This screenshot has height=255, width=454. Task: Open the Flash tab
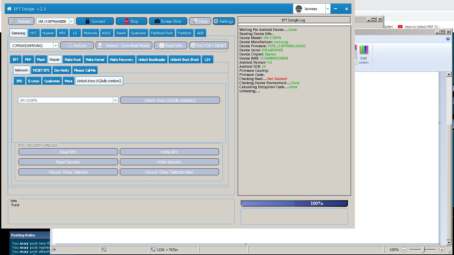click(41, 59)
